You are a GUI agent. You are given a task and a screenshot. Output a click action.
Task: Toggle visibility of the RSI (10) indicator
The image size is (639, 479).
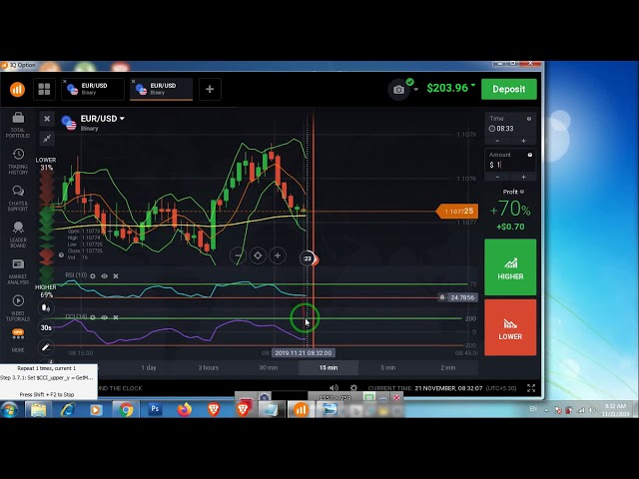click(x=104, y=276)
